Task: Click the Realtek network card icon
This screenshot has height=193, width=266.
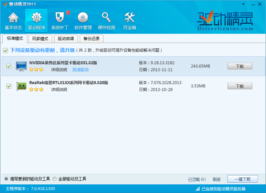Action: coord(21,86)
